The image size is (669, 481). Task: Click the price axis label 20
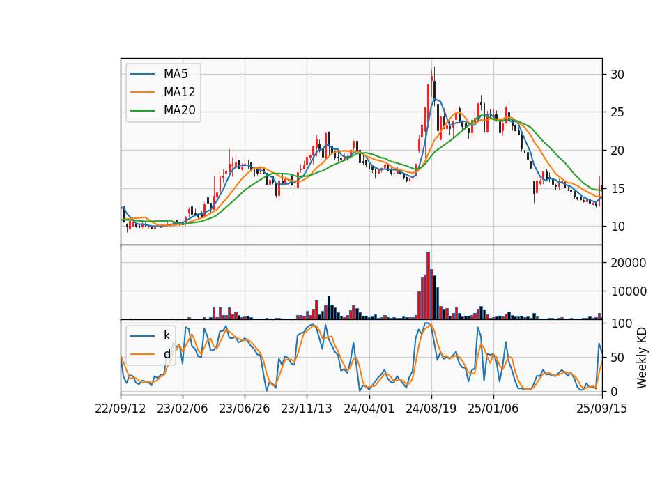(x=617, y=151)
